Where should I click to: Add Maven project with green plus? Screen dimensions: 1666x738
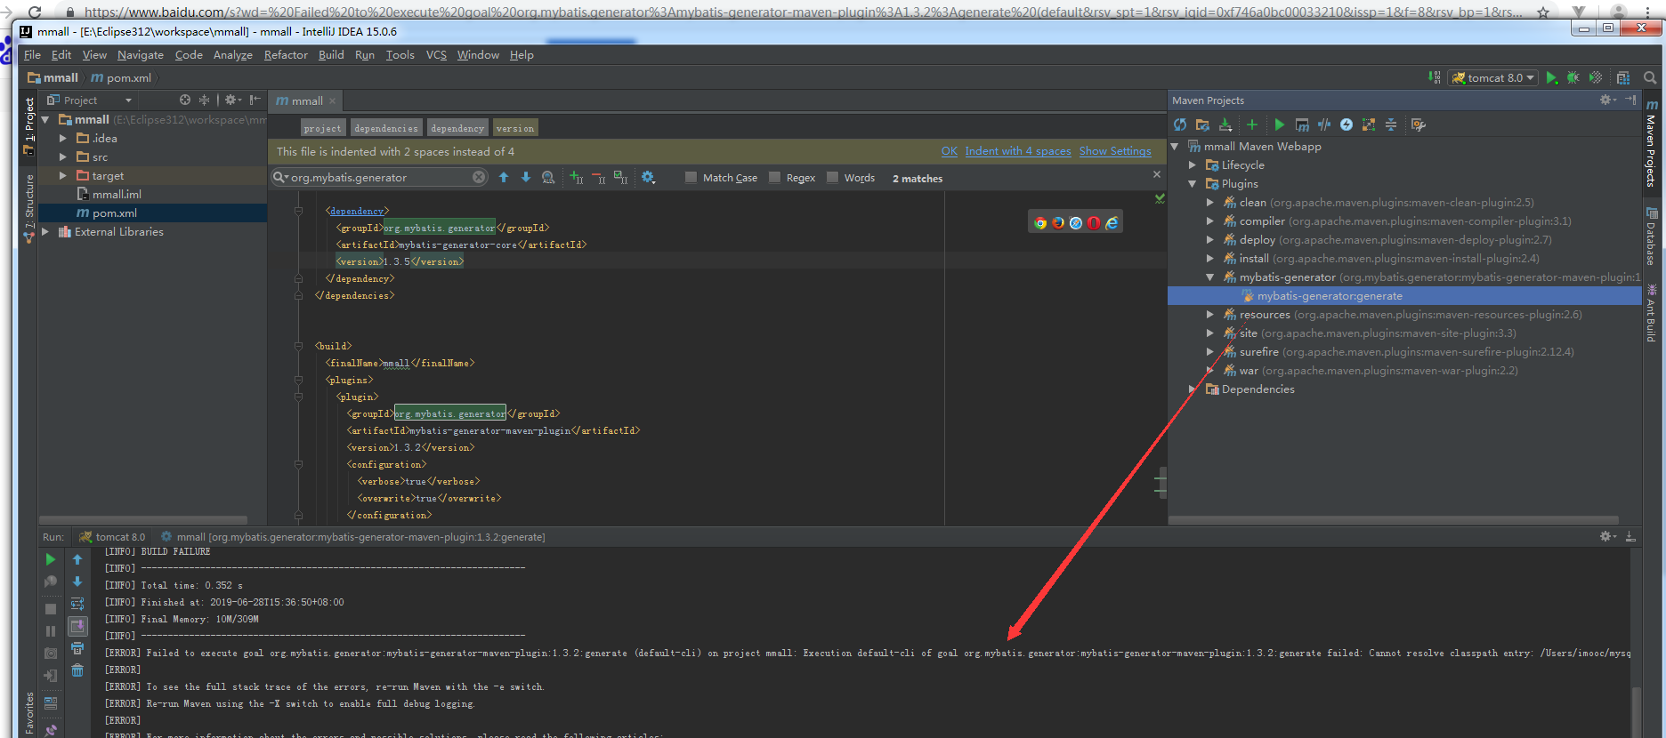(x=1252, y=124)
